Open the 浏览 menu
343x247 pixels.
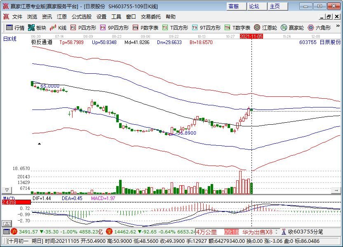tap(32, 17)
